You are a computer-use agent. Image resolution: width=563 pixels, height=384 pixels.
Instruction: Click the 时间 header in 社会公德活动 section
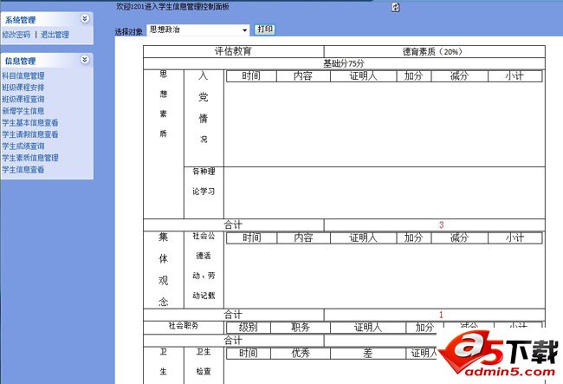[x=252, y=238]
